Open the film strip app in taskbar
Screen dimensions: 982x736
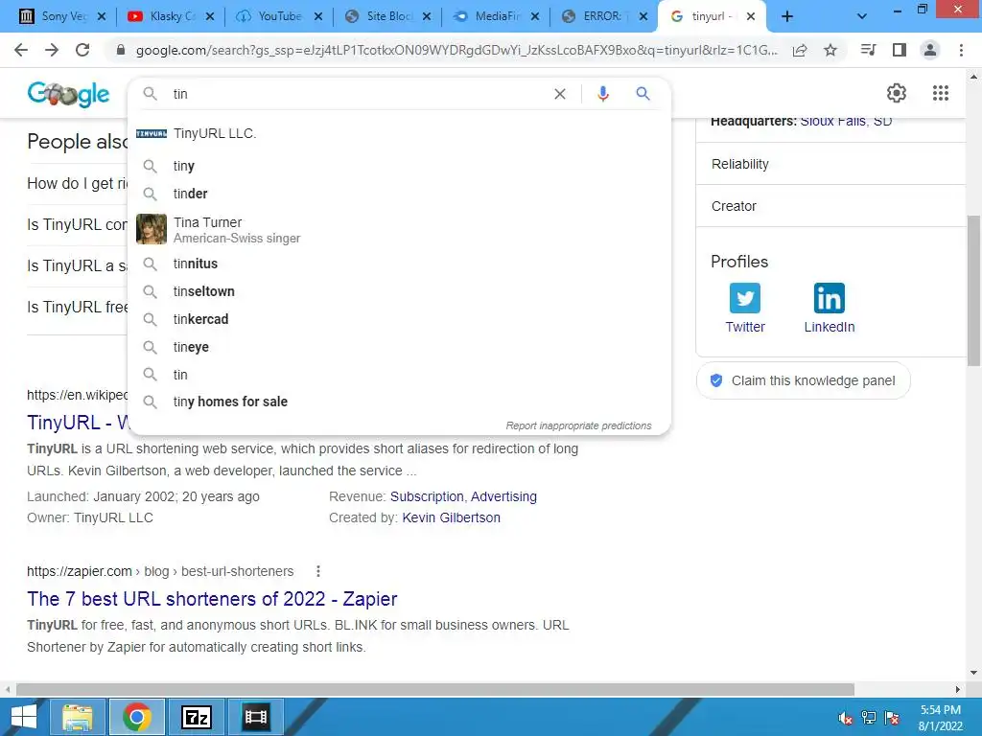click(x=255, y=717)
